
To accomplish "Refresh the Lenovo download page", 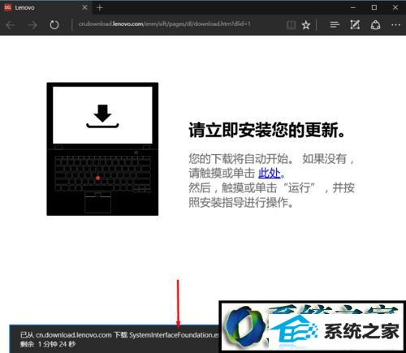I will coord(54,25).
